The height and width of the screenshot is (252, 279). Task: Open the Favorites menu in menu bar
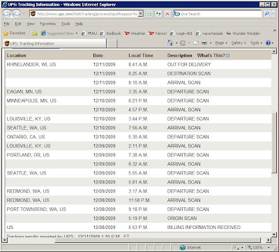[47, 24]
